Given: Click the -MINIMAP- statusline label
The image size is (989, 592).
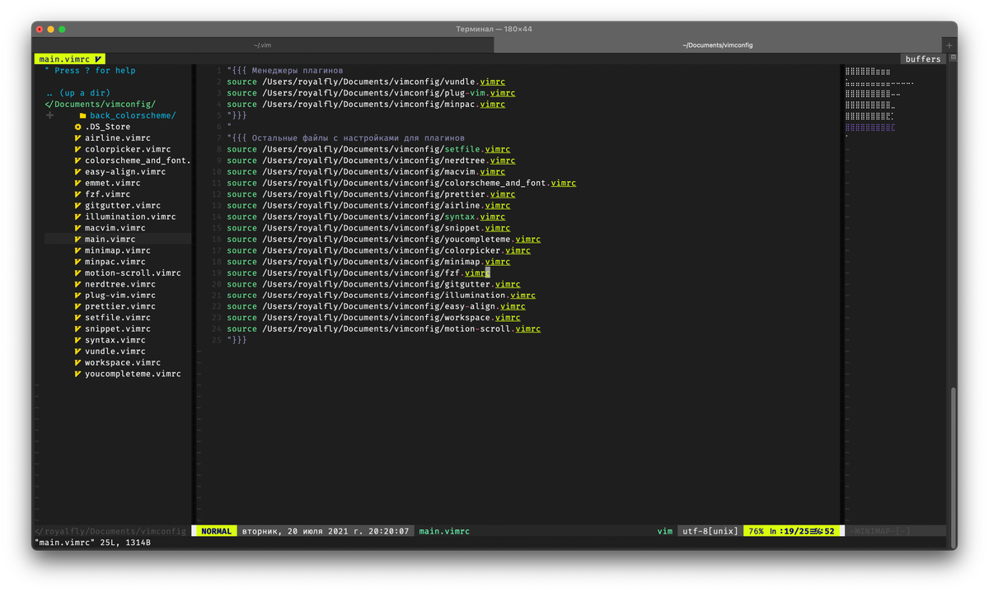Looking at the screenshot, I should coord(882,532).
